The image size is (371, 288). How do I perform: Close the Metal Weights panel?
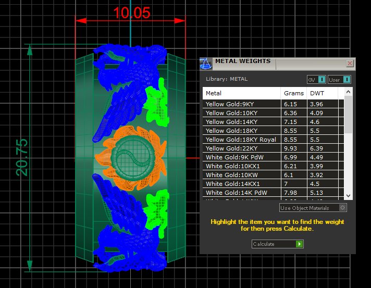click(x=350, y=64)
